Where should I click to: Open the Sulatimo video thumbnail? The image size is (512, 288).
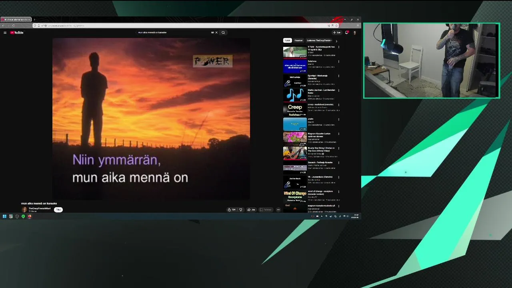point(295,66)
